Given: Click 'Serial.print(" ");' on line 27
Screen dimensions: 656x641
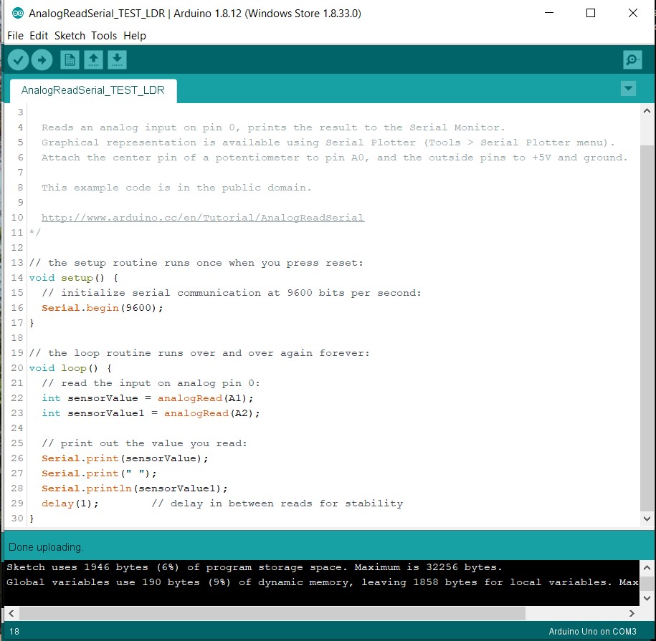Looking at the screenshot, I should point(99,473).
